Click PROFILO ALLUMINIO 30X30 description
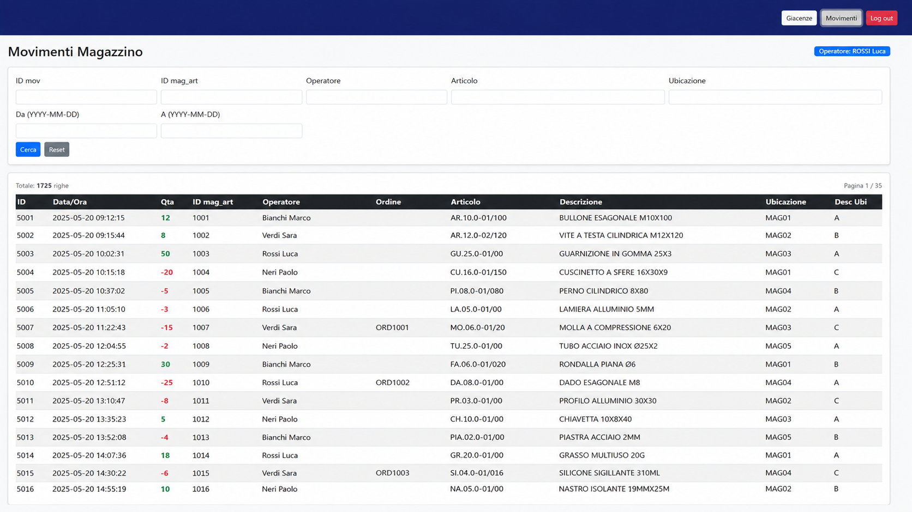The height and width of the screenshot is (512, 912). [x=608, y=400]
